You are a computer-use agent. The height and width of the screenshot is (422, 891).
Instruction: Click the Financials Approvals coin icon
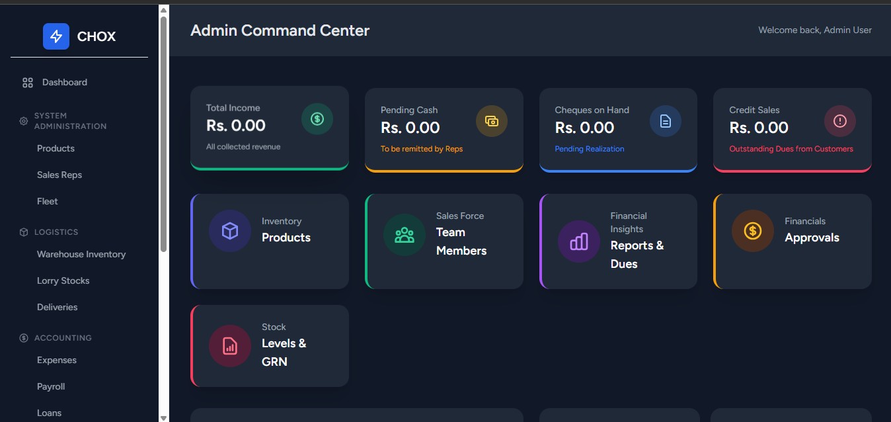[752, 231]
